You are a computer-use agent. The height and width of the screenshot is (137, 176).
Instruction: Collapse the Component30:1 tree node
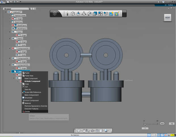point(9,58)
